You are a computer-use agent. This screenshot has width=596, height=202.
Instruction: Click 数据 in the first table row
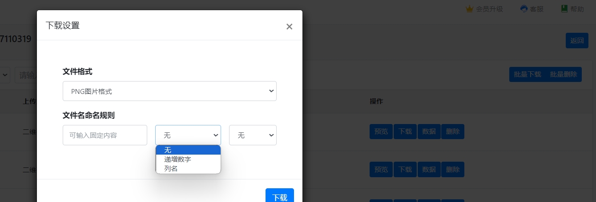pyautogui.click(x=429, y=132)
